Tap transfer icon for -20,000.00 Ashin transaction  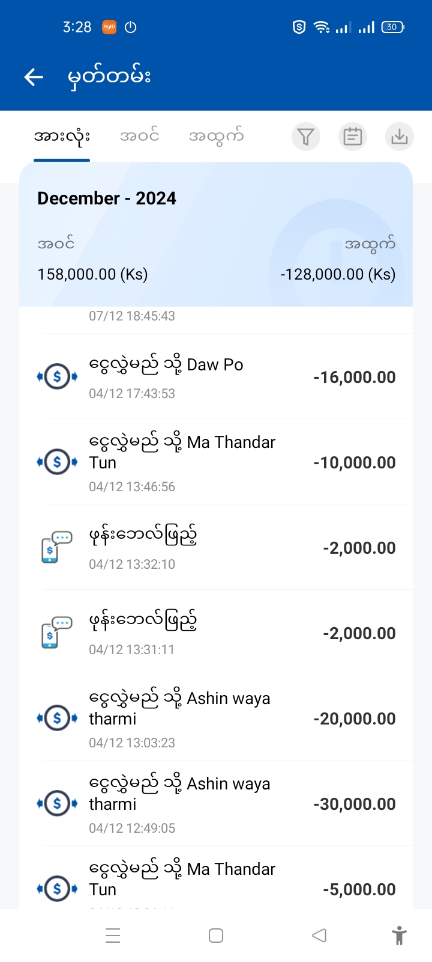pyautogui.click(x=57, y=718)
